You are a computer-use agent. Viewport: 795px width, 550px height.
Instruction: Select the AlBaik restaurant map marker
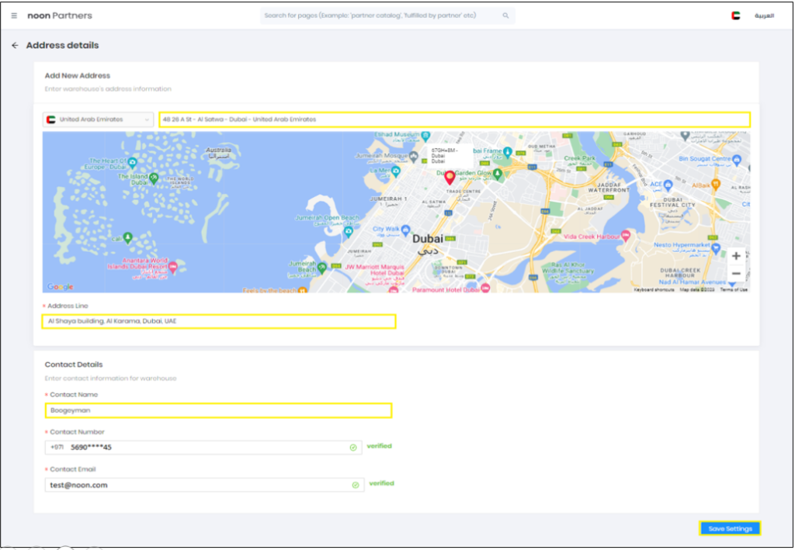[715, 185]
